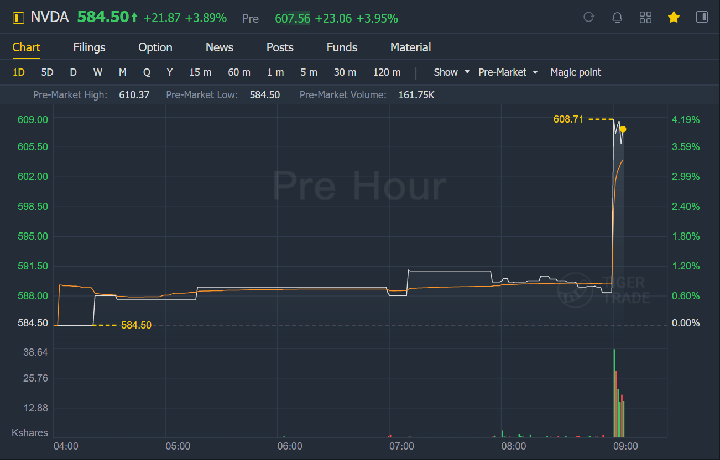The image size is (720, 460).
Task: Select the 5 m interval
Action: pyautogui.click(x=309, y=72)
